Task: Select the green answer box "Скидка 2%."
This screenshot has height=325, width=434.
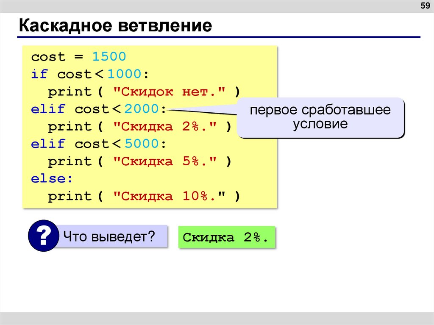Action: [x=226, y=237]
